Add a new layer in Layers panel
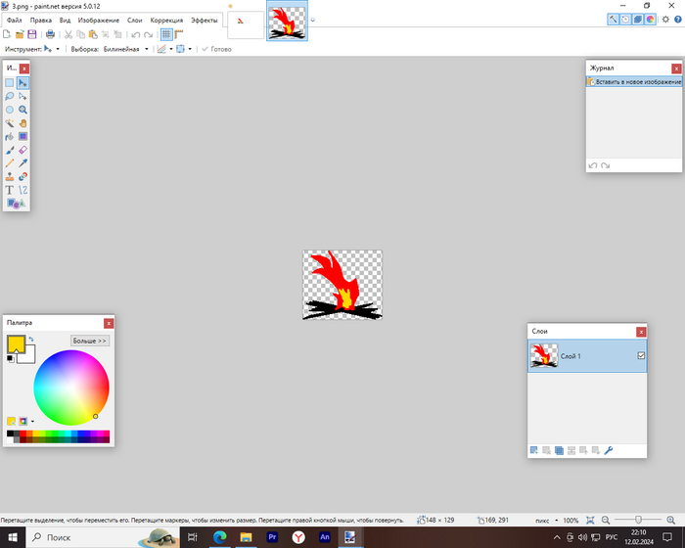Viewport: 685px width, 548px height. pos(534,450)
